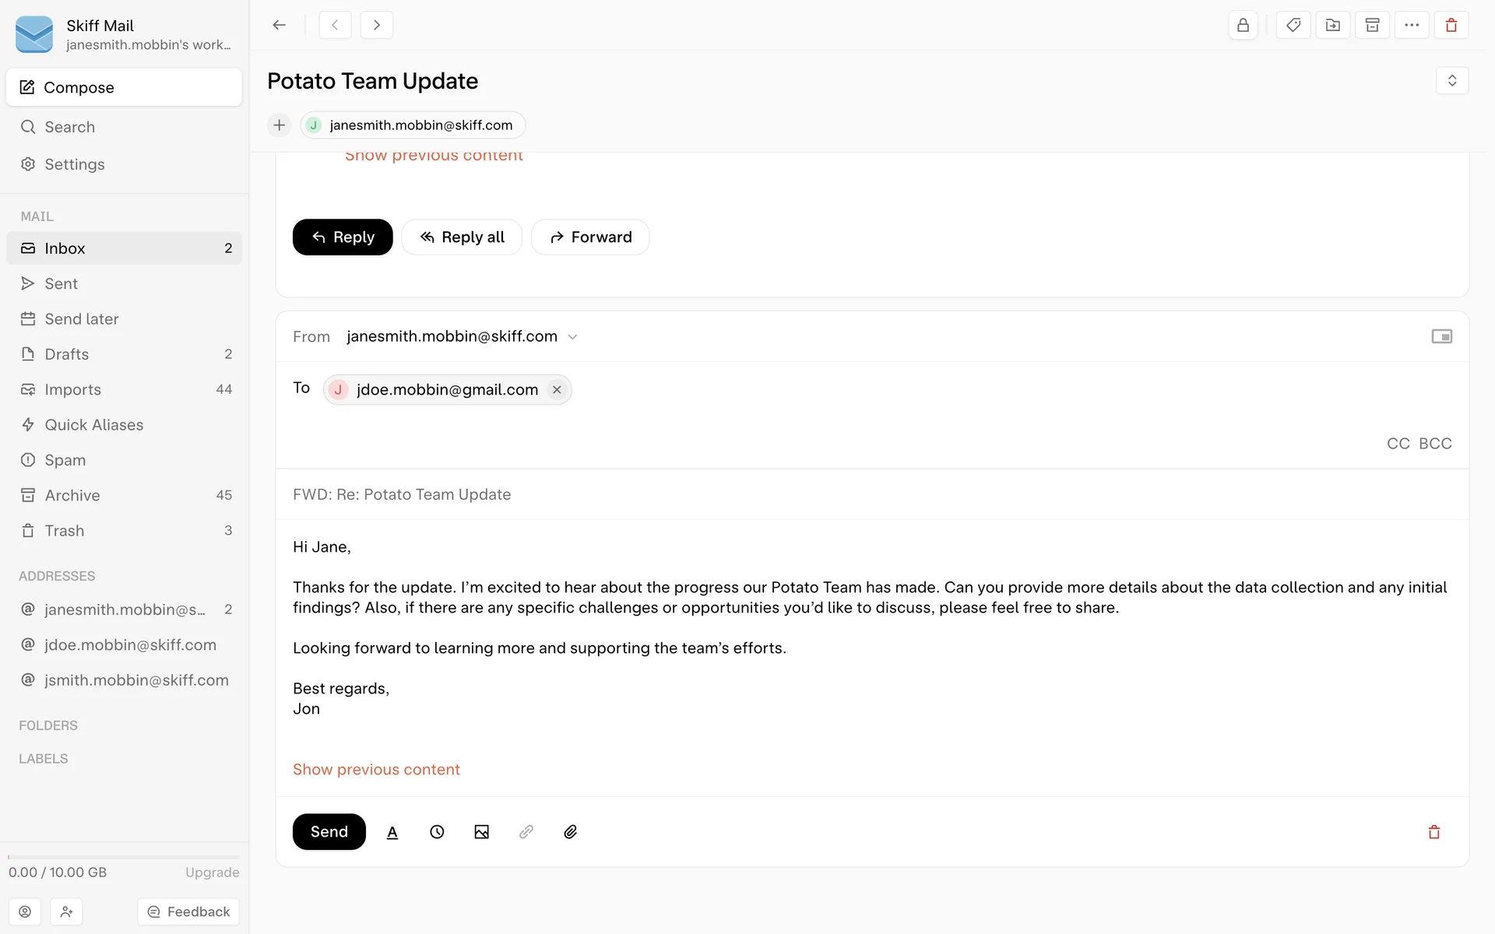Click the attach file paperclip icon
The width and height of the screenshot is (1495, 934).
coord(571,832)
